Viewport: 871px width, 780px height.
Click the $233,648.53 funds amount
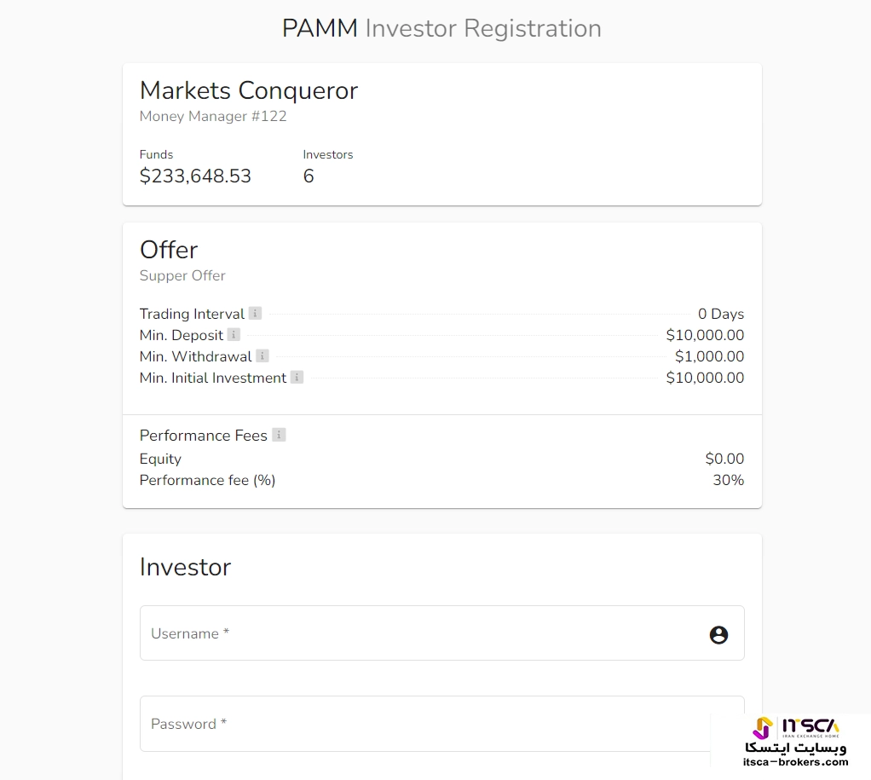click(x=195, y=176)
